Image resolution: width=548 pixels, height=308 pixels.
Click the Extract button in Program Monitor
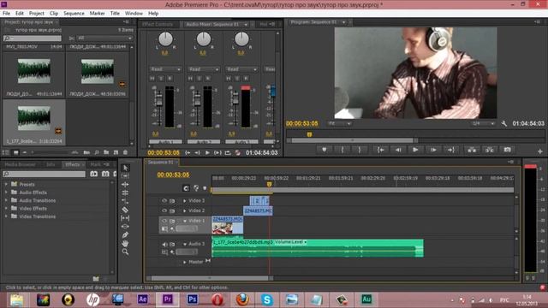click(489, 150)
